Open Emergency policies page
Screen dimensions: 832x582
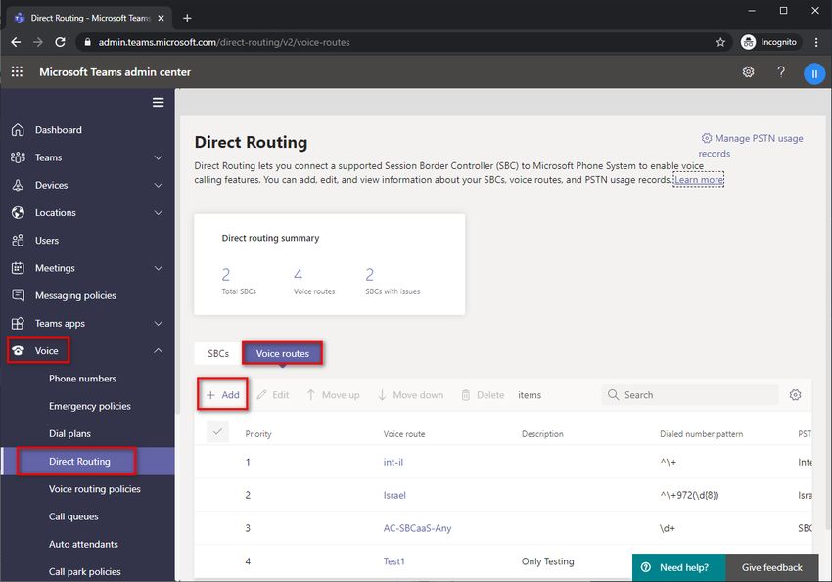[x=90, y=406]
